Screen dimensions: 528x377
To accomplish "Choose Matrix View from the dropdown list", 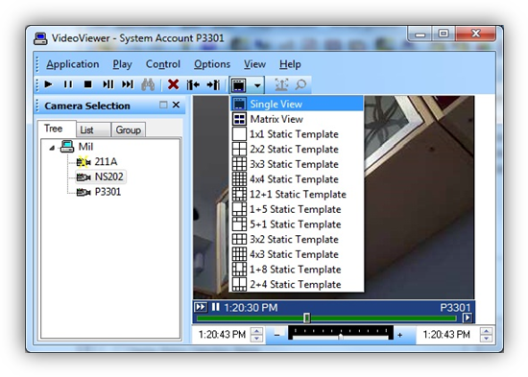I will 276,119.
